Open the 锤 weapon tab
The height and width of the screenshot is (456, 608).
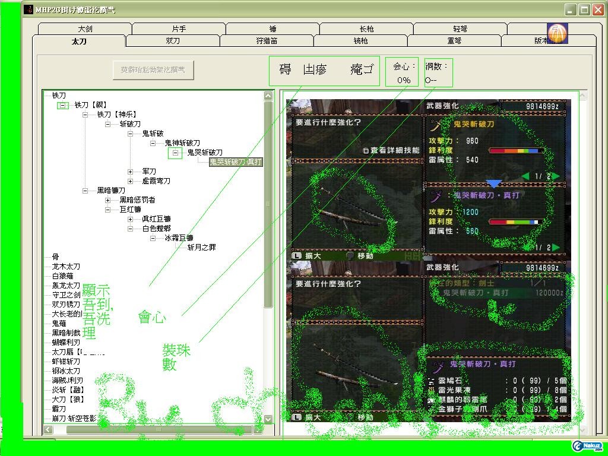273,29
